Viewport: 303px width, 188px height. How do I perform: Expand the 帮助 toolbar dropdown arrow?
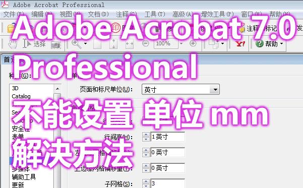coord(281,44)
